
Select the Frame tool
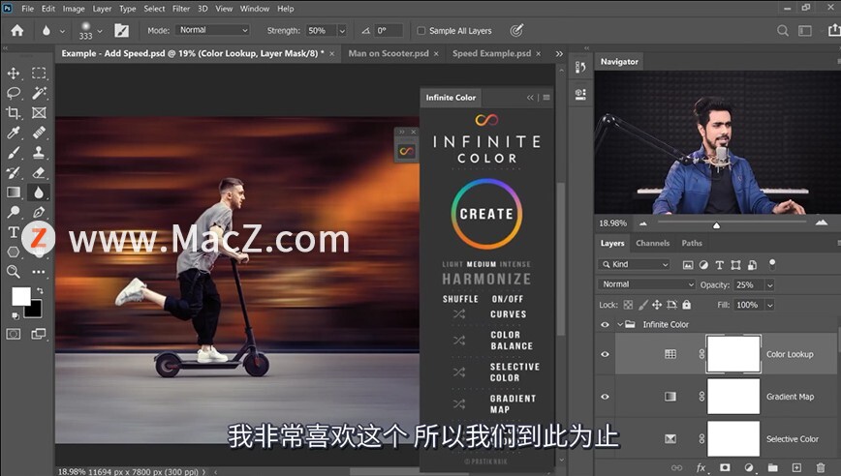coord(39,113)
